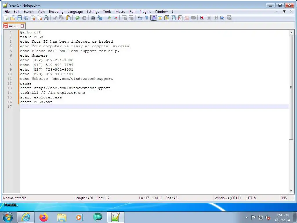Expand the document list arrow in the menu bar
Image resolution: width=297 pixels, height=223 pixels.
pos(284,12)
